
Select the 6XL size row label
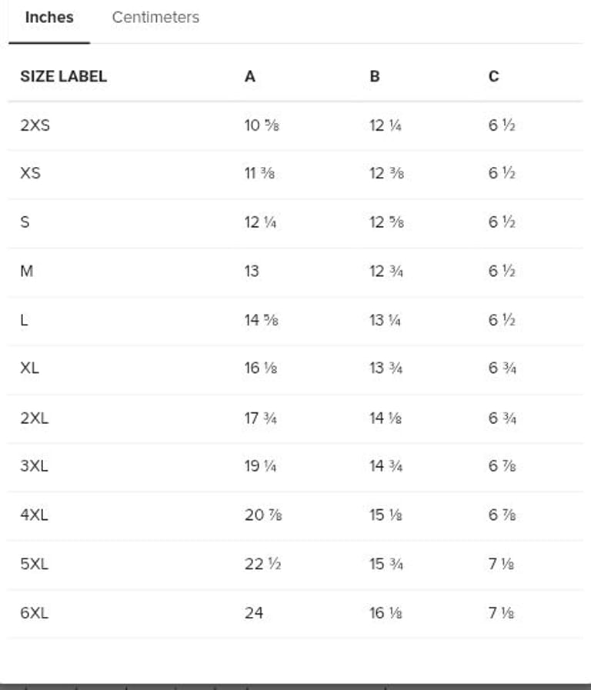click(x=34, y=613)
